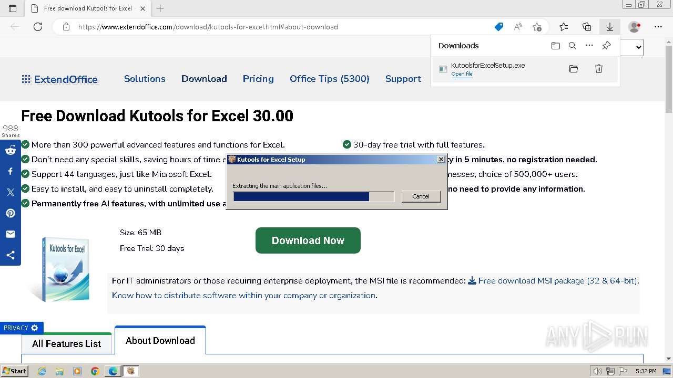Show KutoolsforExcelSetup.exe in folder
This screenshot has height=378, width=673.
pos(574,69)
